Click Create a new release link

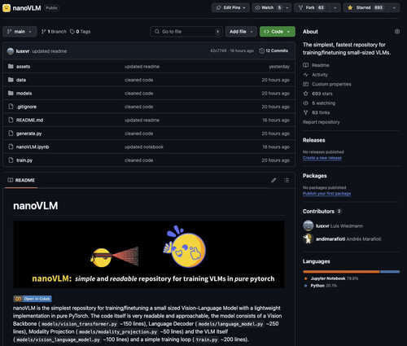(322, 158)
